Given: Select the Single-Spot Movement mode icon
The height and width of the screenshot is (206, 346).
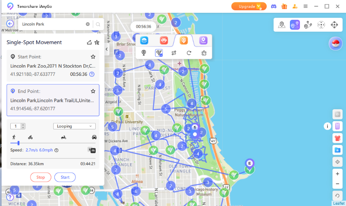Looking at the screenshot, I should pyautogui.click(x=295, y=25).
